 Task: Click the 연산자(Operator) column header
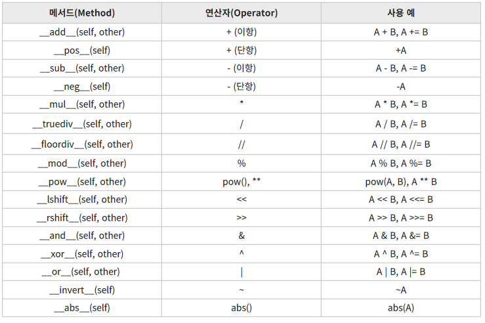(242, 13)
